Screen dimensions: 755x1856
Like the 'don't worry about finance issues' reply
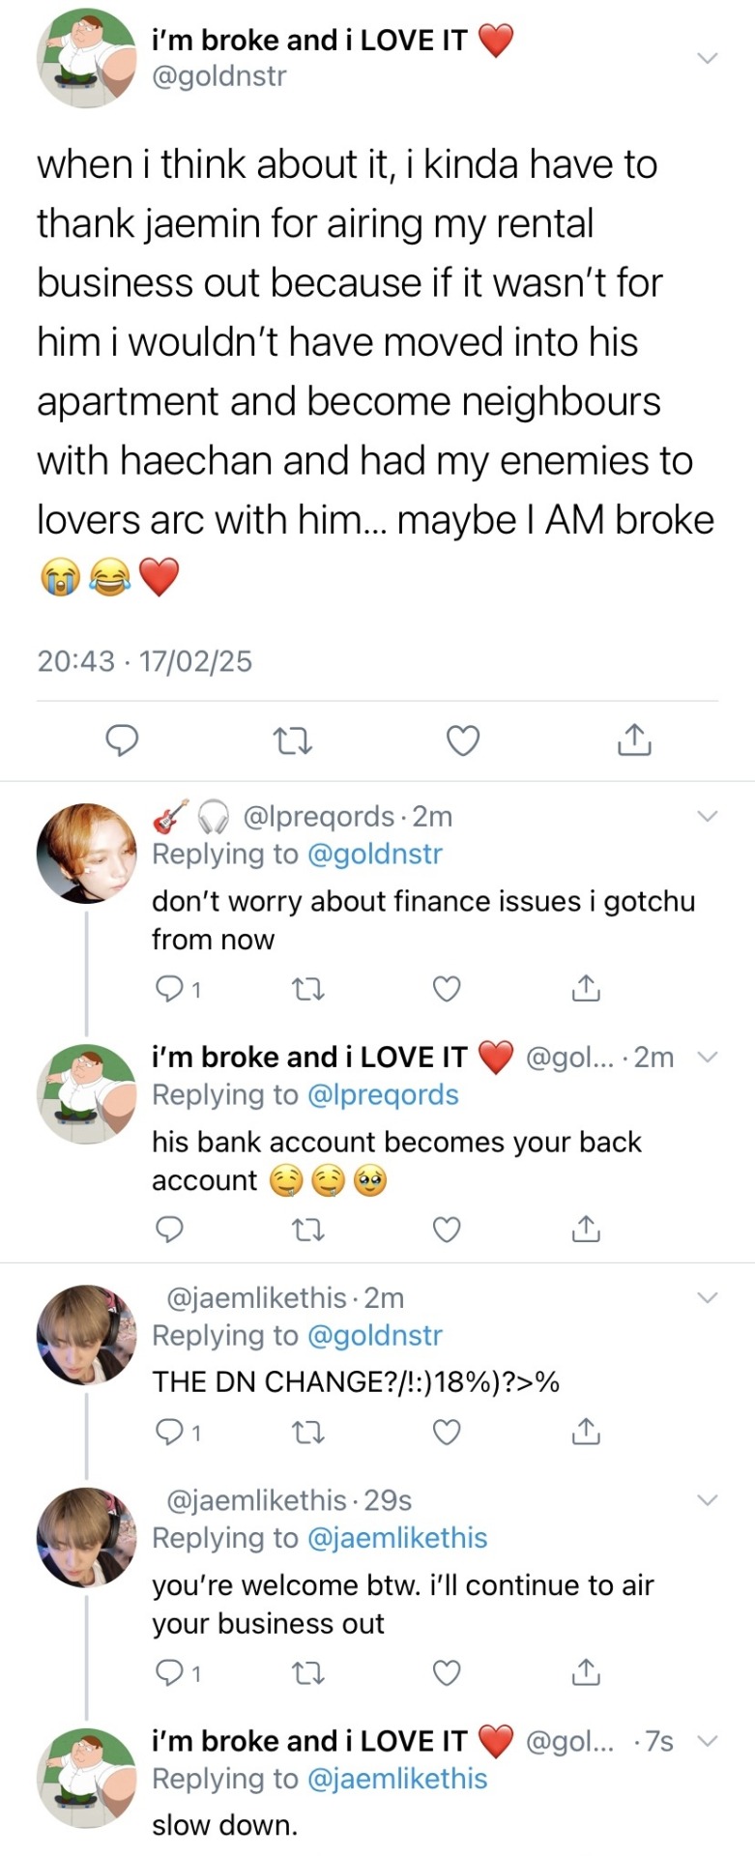[446, 989]
